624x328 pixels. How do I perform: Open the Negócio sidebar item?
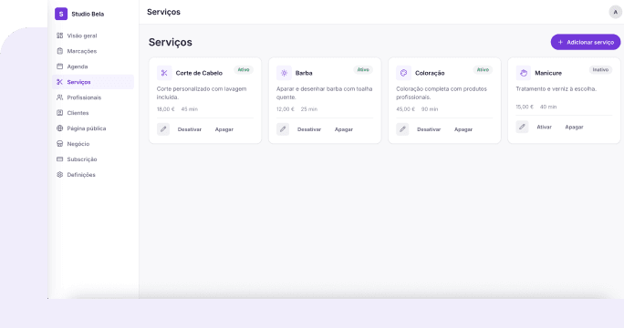[93, 144]
